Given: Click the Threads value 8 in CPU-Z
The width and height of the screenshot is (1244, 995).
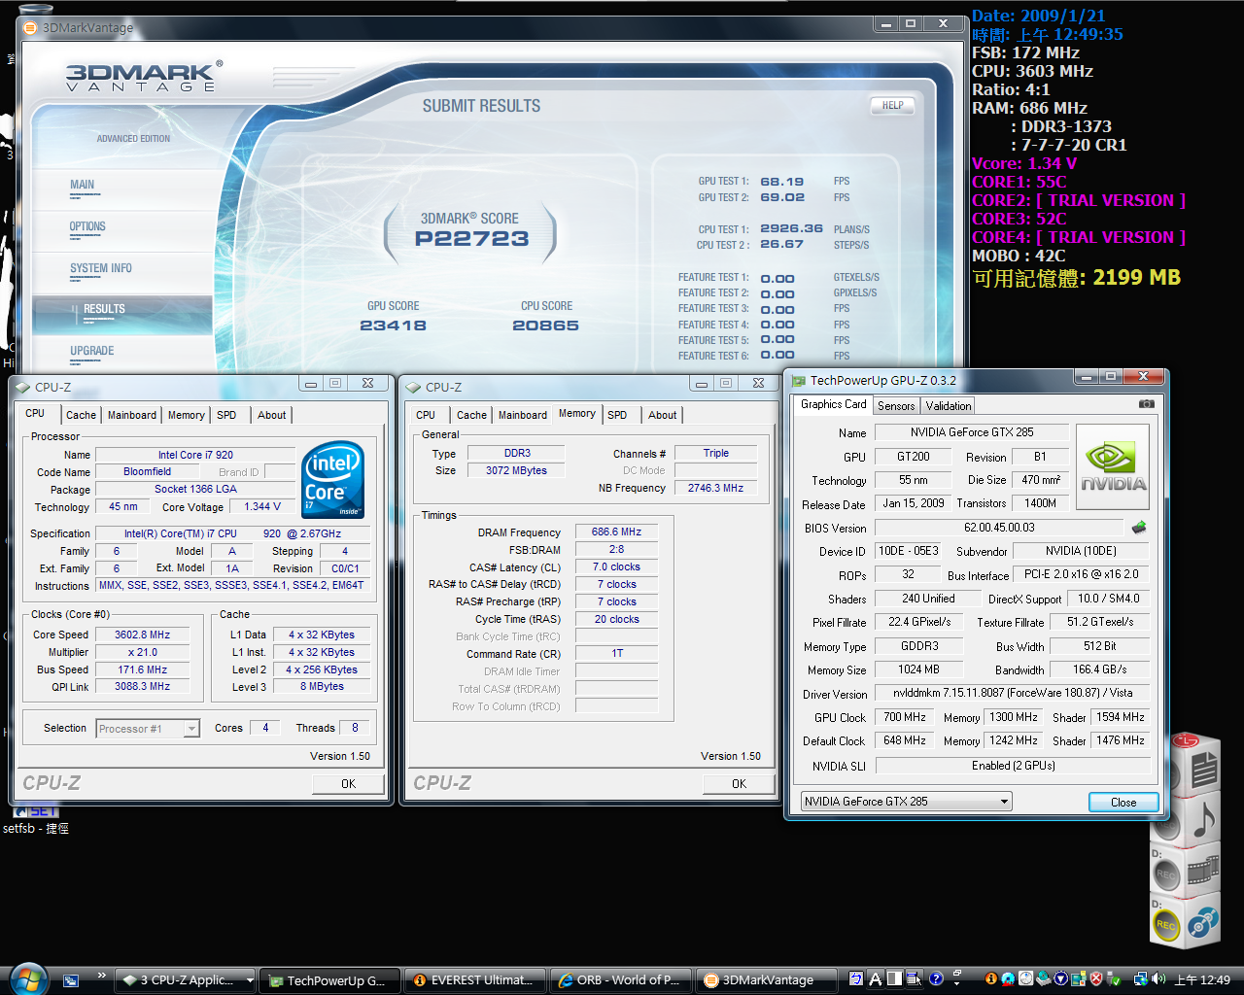Looking at the screenshot, I should tap(355, 727).
